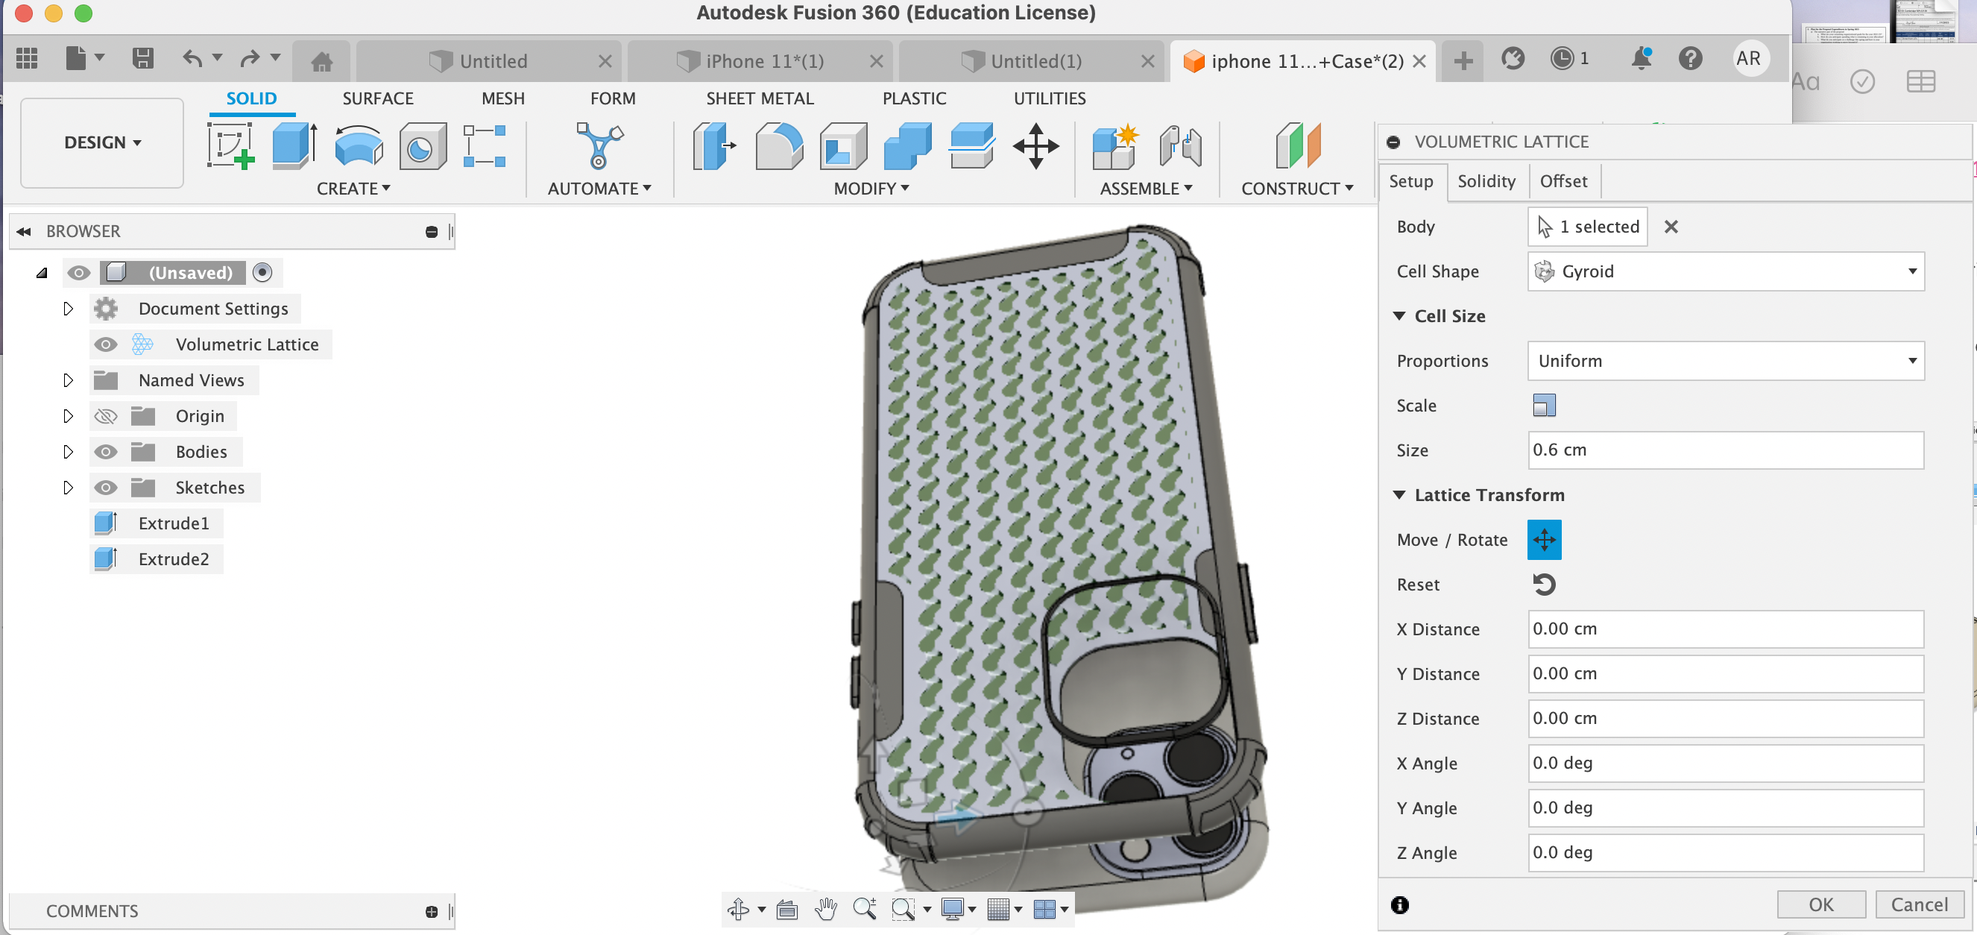
Task: Confirm the lattice with OK
Action: (1820, 904)
